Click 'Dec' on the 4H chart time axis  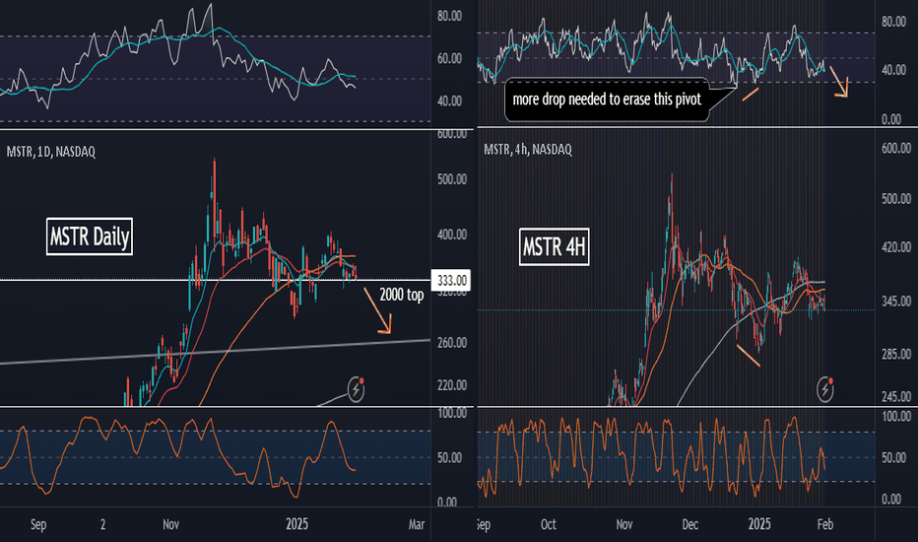coord(690,524)
